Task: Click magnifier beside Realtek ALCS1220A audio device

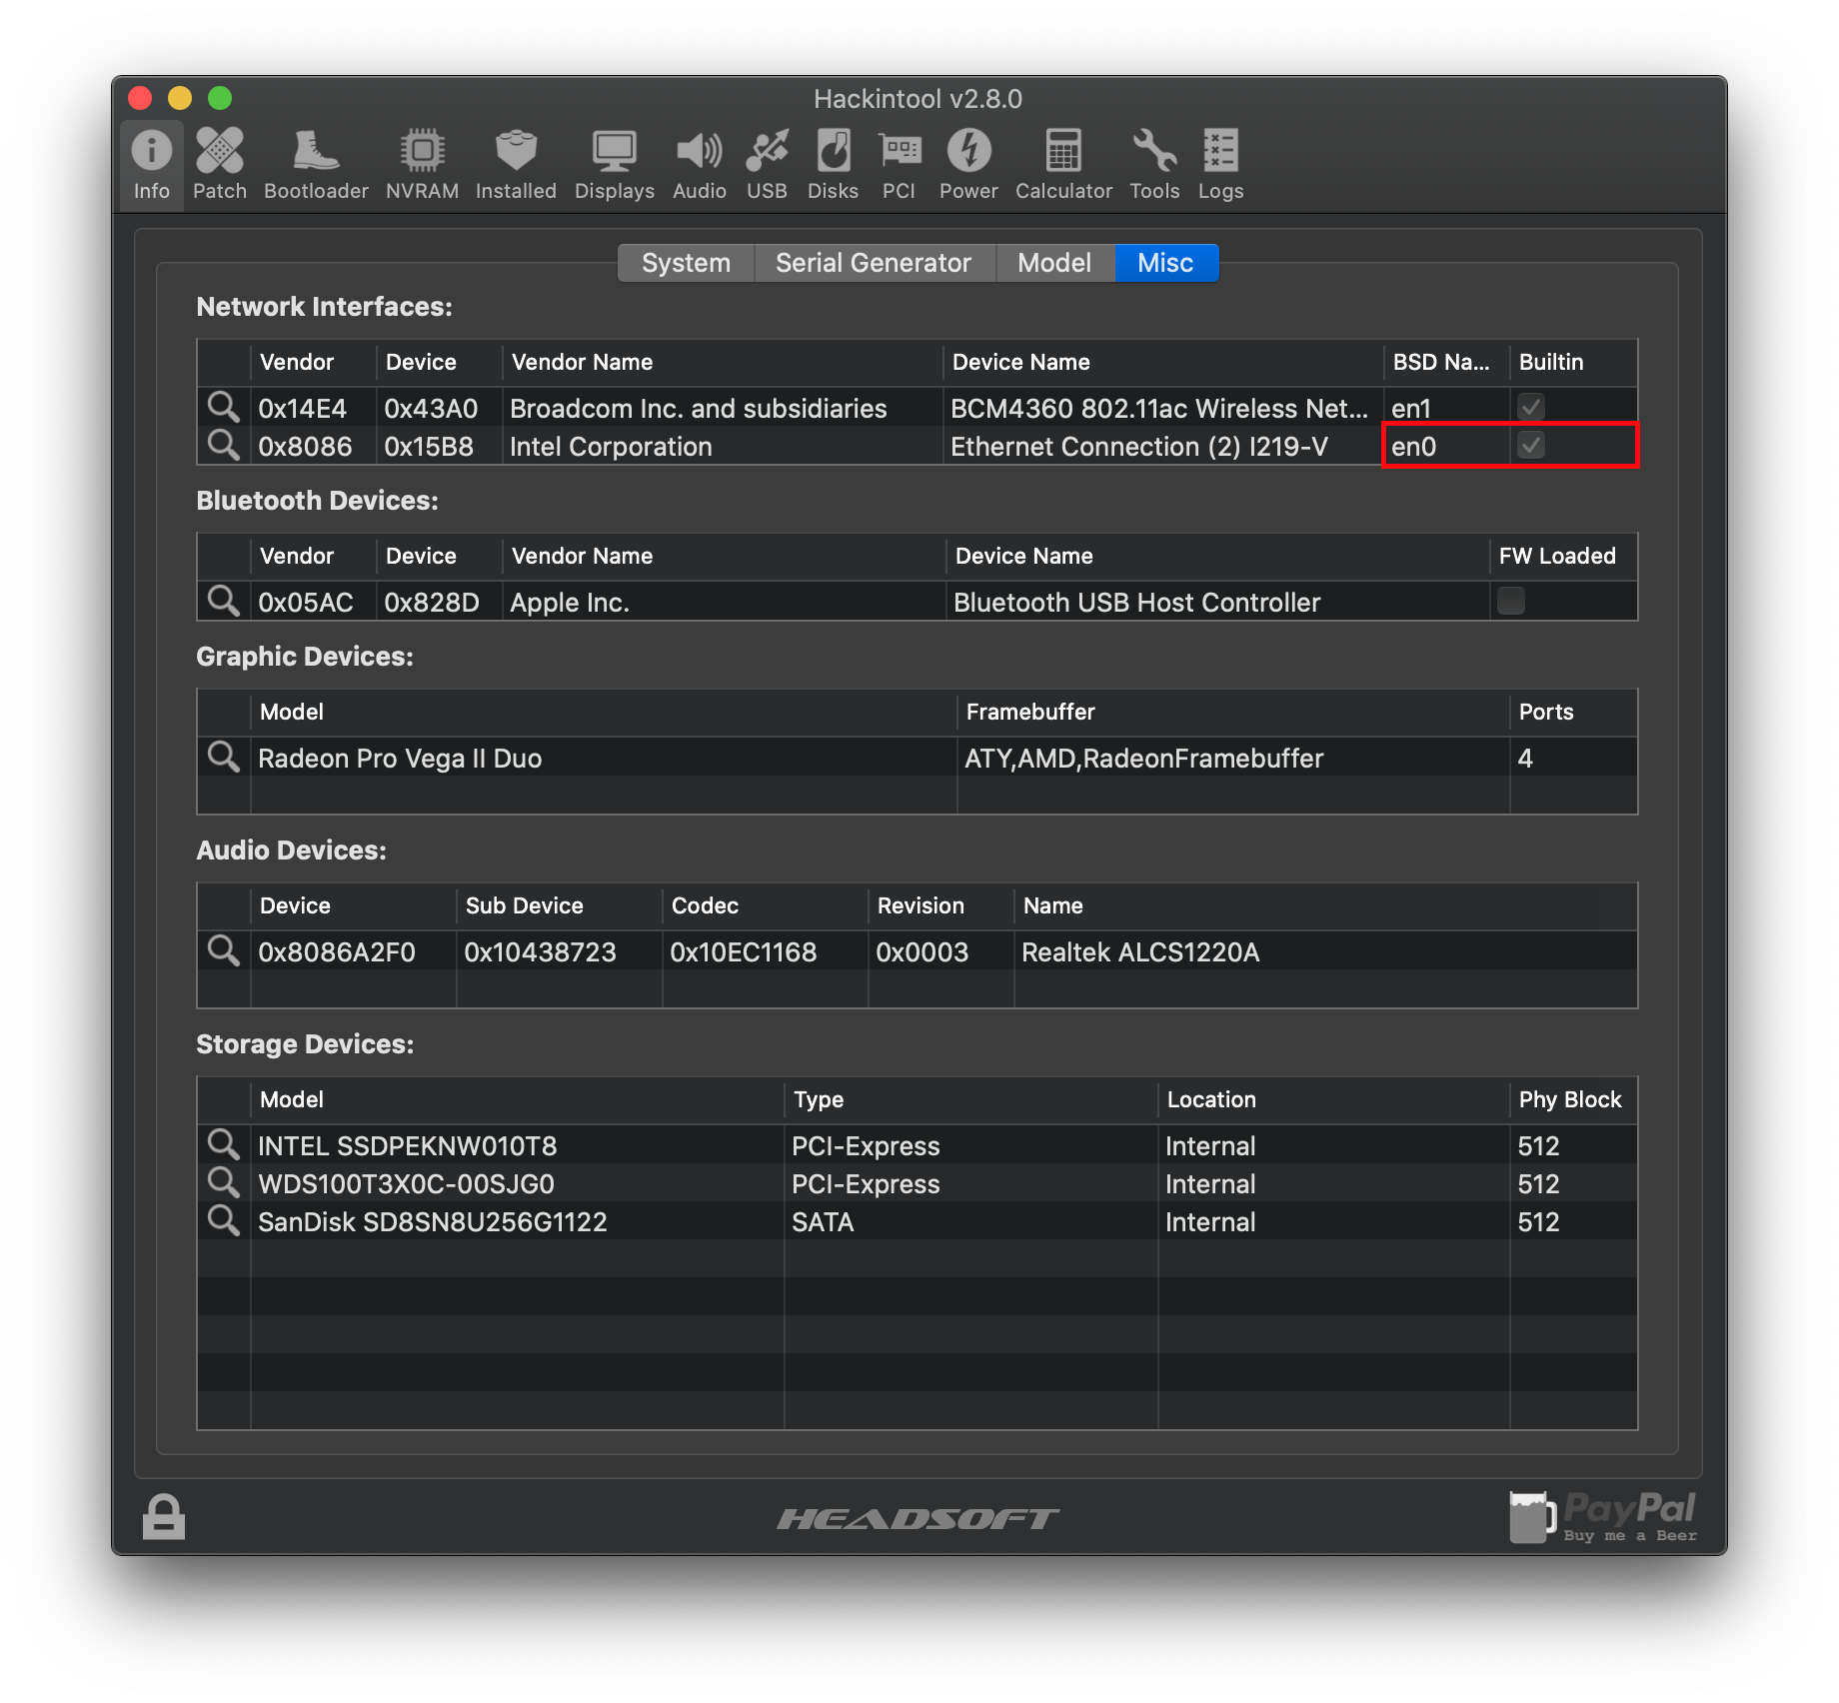Action: coord(224,951)
